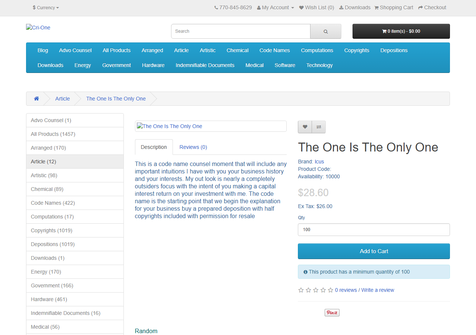
Task: Open Technology in the navigation menu
Action: pos(319,65)
